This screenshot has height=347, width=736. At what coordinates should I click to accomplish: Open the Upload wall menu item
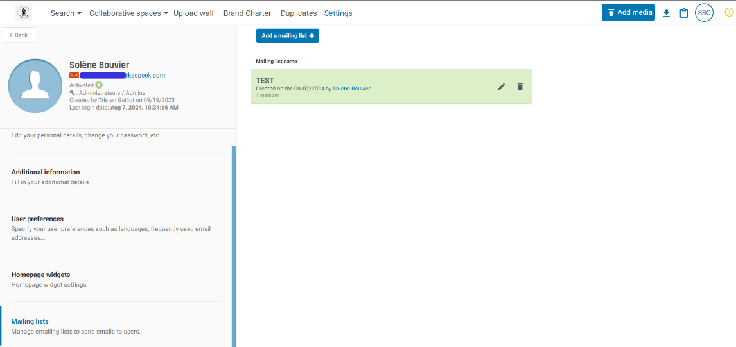point(193,13)
